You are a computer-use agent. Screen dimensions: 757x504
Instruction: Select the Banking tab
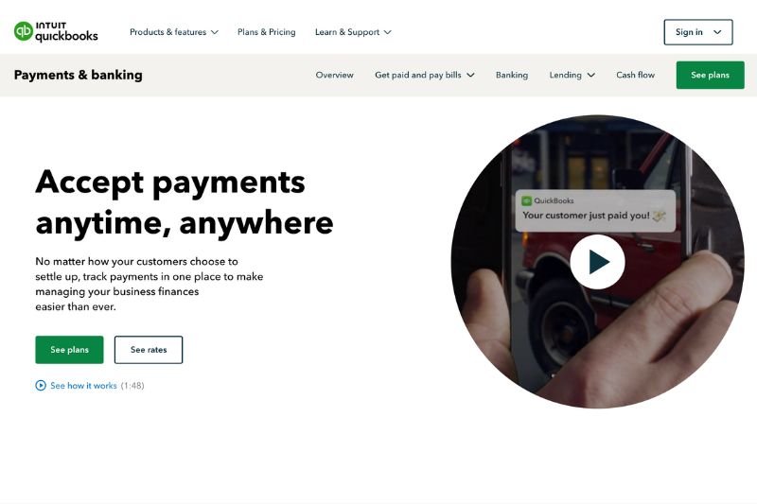[512, 76]
